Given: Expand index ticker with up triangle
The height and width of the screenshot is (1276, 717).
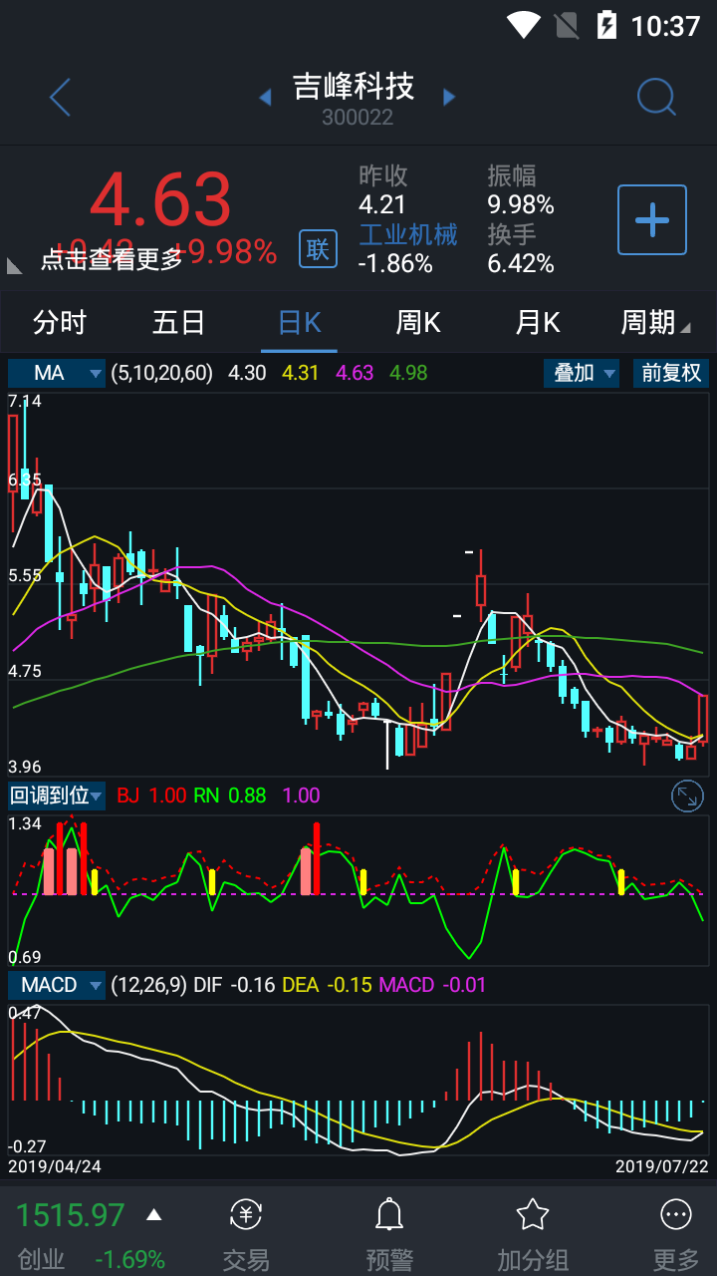Looking at the screenshot, I should (153, 1214).
